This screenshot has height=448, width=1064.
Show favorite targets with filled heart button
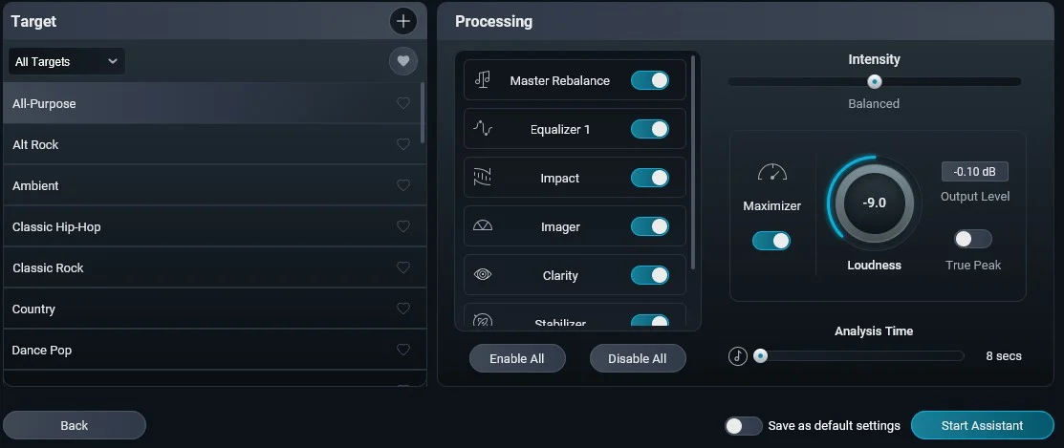click(403, 61)
